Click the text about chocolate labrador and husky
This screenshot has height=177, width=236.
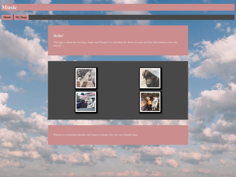tap(96, 135)
